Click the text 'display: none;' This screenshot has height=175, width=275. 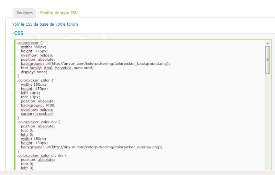[34, 72]
